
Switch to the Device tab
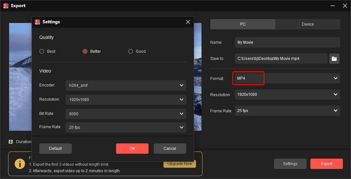coord(308,24)
